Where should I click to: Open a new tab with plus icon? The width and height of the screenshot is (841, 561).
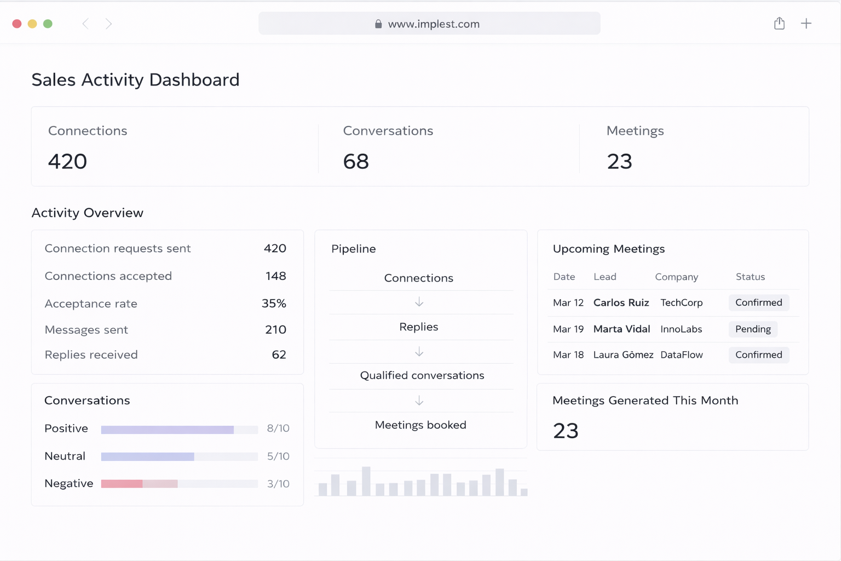pyautogui.click(x=806, y=24)
